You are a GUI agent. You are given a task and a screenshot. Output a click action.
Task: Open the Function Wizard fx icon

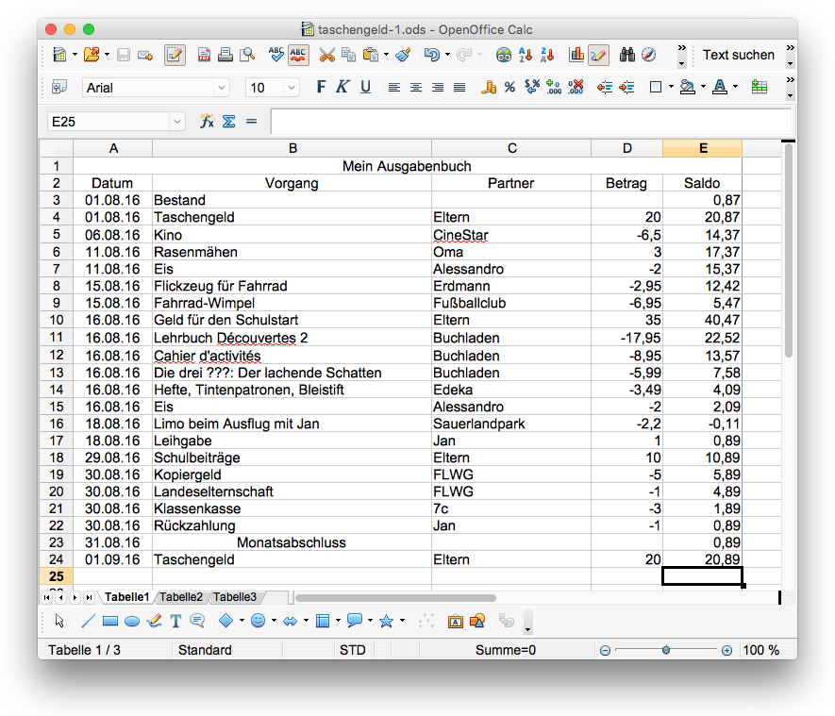(x=207, y=122)
